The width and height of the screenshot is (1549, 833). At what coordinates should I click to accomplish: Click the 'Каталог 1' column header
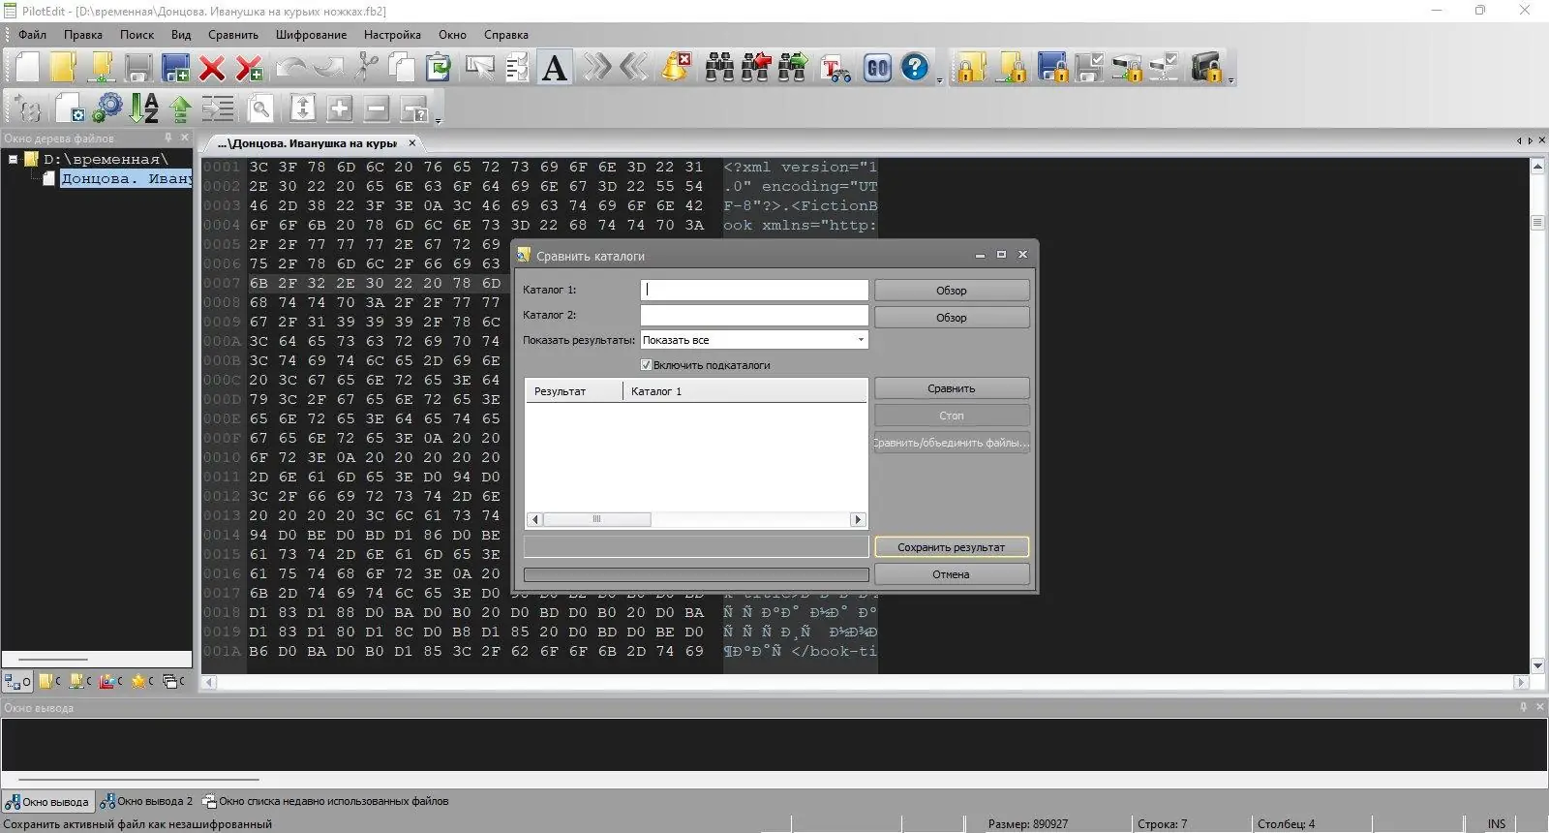[745, 391]
